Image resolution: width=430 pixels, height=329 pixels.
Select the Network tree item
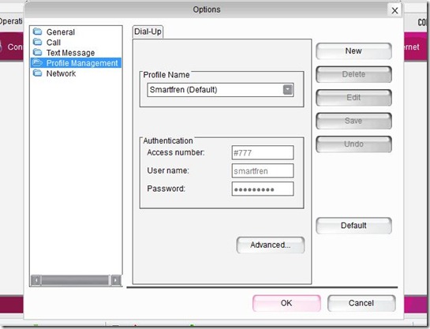point(61,73)
